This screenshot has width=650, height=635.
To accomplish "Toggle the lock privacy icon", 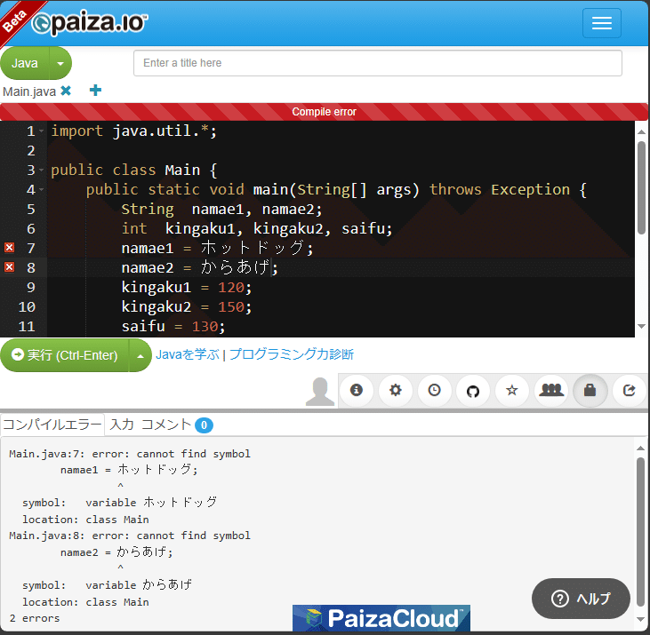I will [590, 390].
